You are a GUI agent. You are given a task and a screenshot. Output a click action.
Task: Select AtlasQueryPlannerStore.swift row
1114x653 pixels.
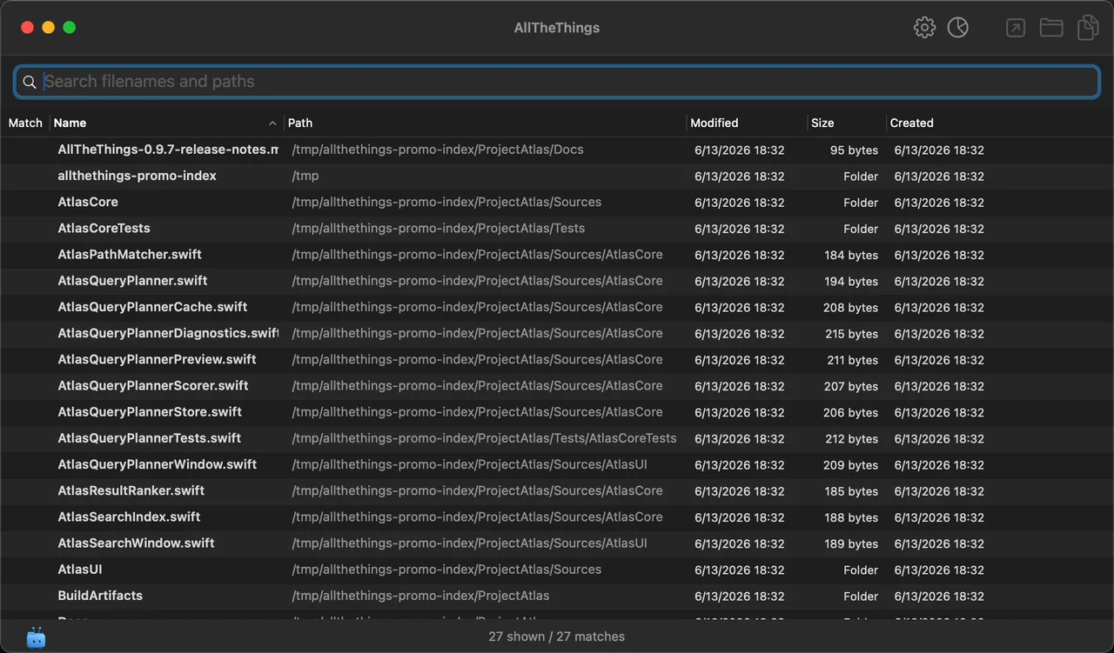(x=557, y=412)
